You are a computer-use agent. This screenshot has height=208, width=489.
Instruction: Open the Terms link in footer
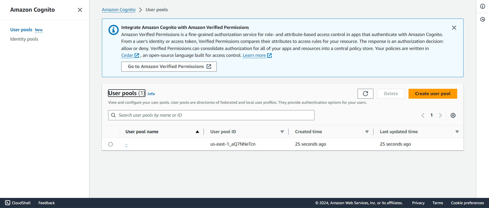click(x=438, y=203)
